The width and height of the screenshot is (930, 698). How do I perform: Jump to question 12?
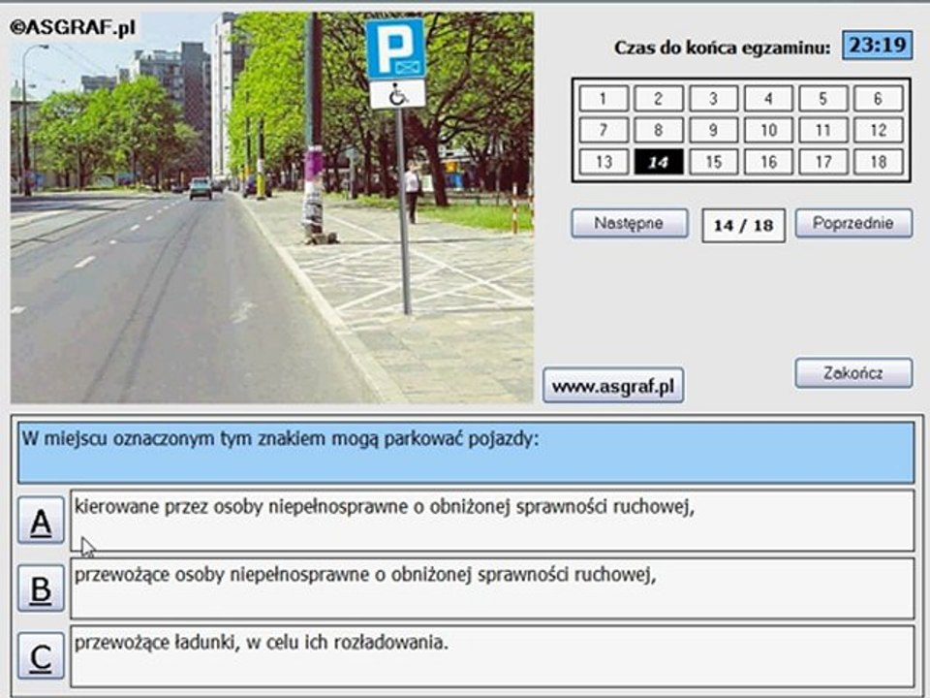tap(879, 130)
